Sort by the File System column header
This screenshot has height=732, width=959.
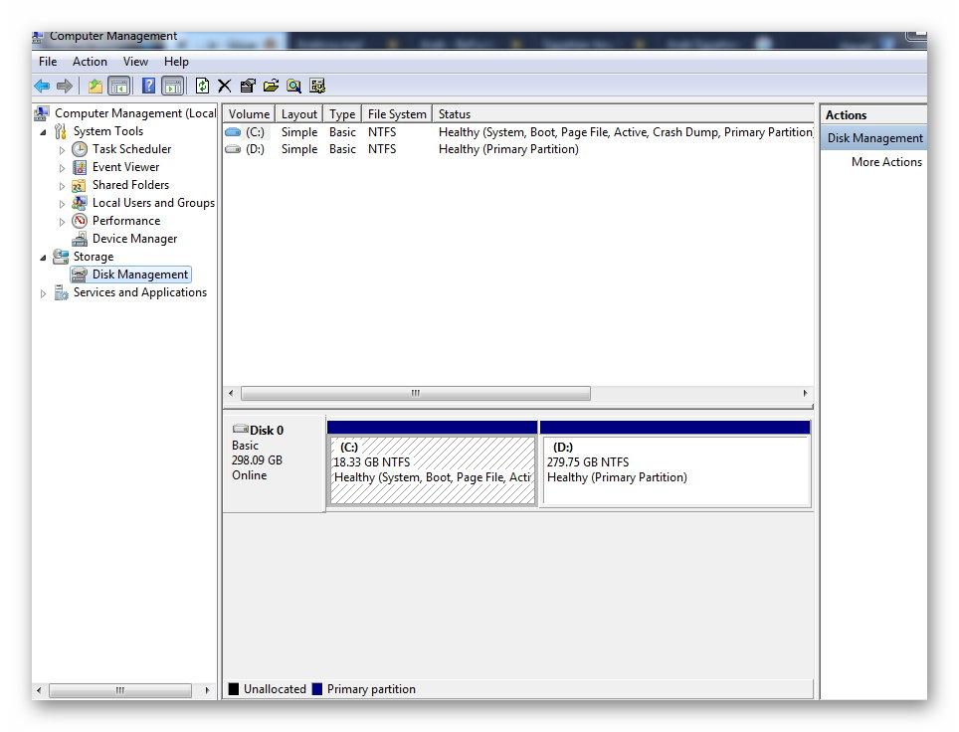click(x=397, y=114)
